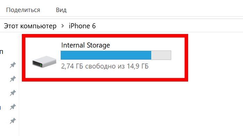Screen dimensions: 243x136
Task: Click the iPhone 6 breadcrumb segment
Action: tap(82, 26)
